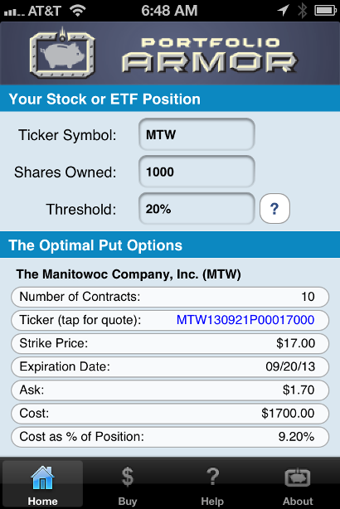Focus the Ticker Symbol field showing MTW
340x509 pixels.
(x=197, y=134)
